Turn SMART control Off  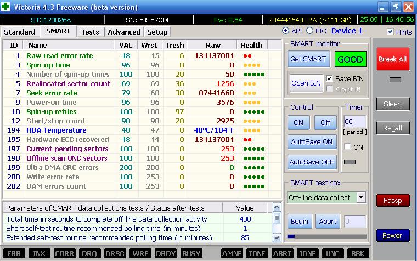point(325,122)
